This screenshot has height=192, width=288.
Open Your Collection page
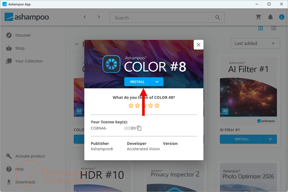coord(29,61)
